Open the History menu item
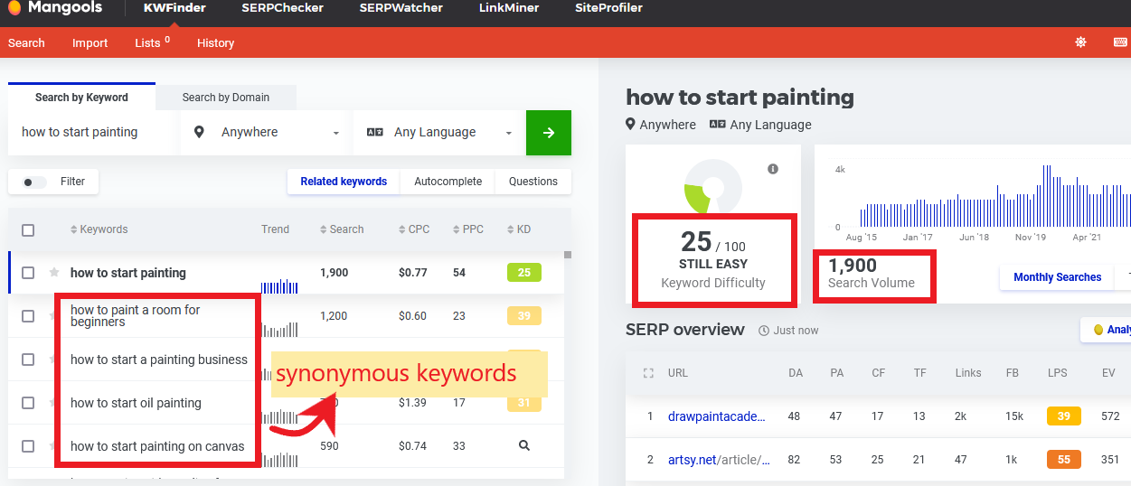 point(215,42)
